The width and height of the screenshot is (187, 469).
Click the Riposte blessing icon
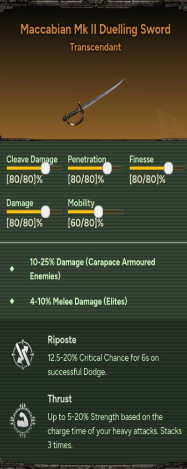[22, 355]
